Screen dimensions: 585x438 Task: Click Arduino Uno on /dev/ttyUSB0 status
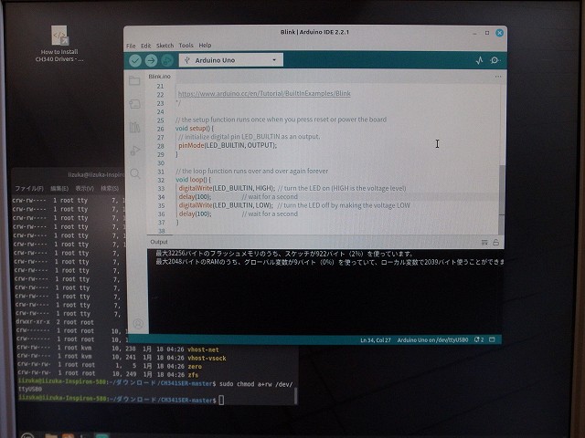click(x=432, y=340)
